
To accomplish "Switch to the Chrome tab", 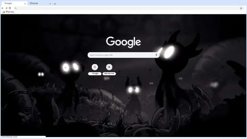I will (x=40, y=3).
